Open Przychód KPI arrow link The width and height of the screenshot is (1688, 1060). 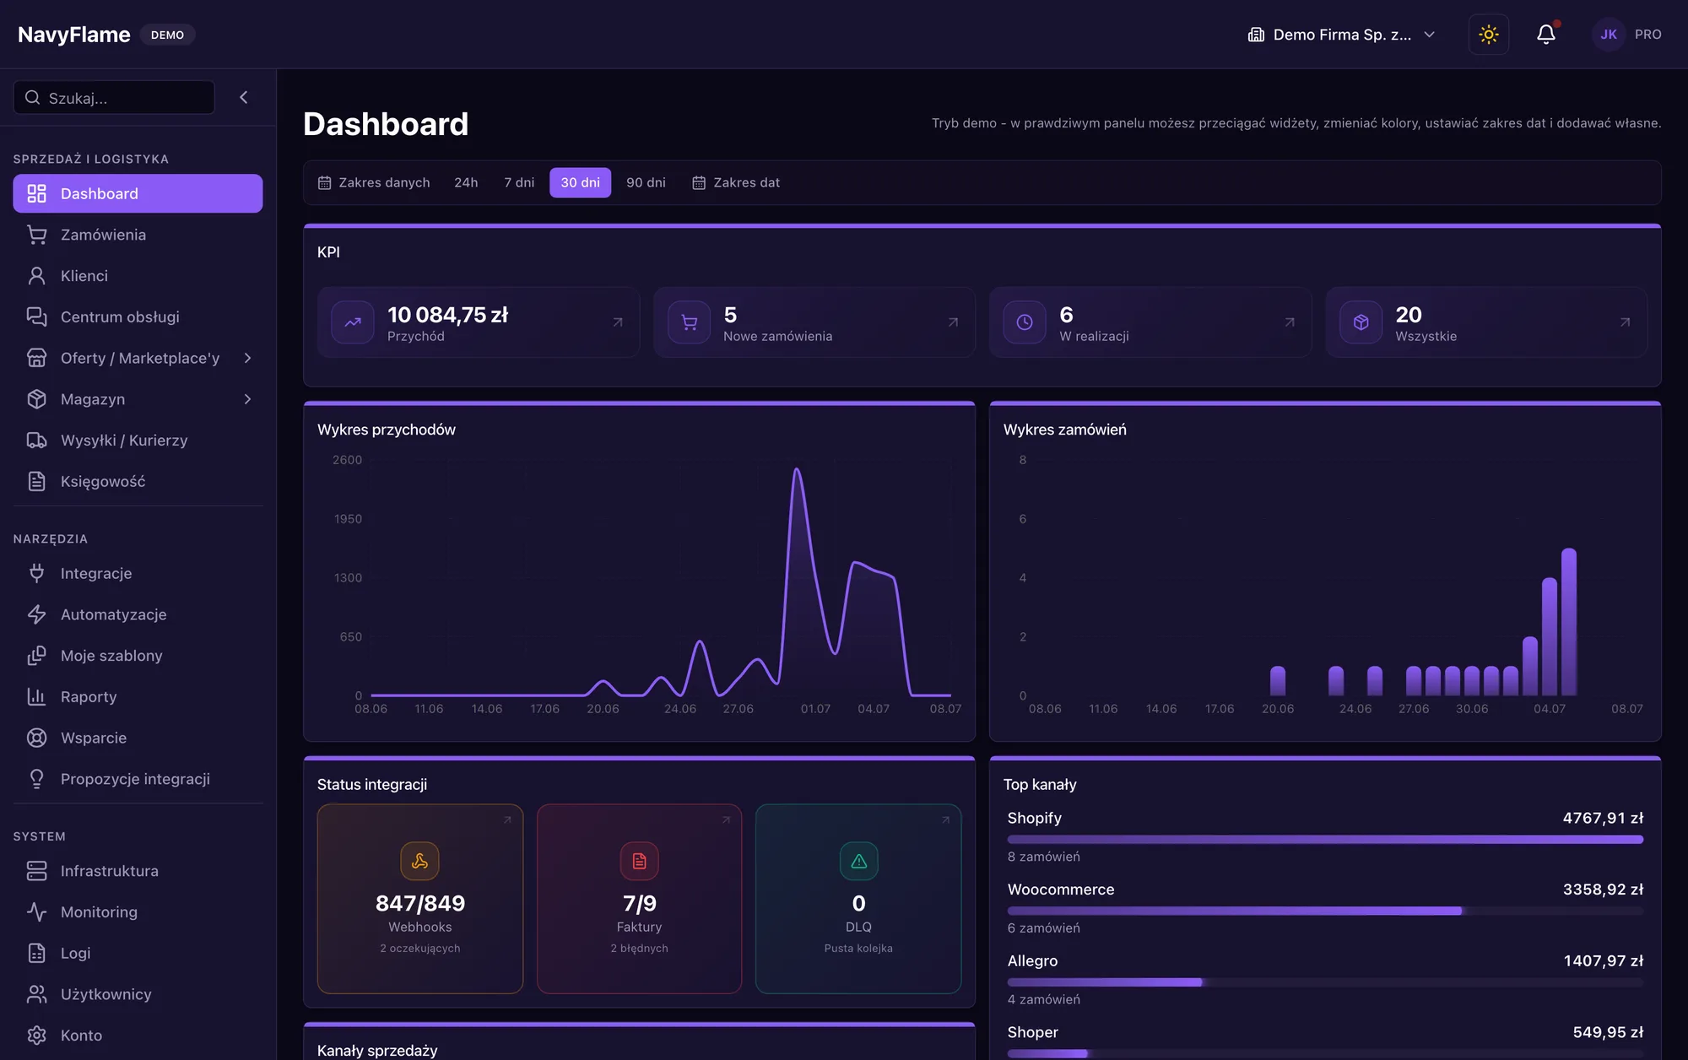[x=618, y=322]
